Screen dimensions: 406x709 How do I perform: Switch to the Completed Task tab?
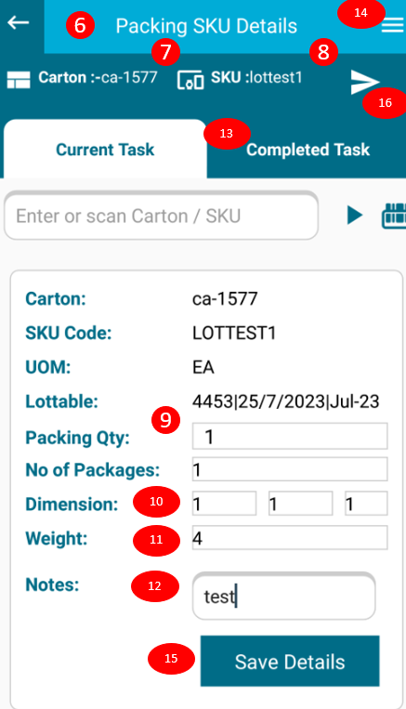point(308,150)
